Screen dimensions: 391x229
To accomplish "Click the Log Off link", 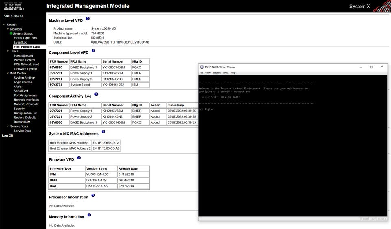I will coord(7,136).
